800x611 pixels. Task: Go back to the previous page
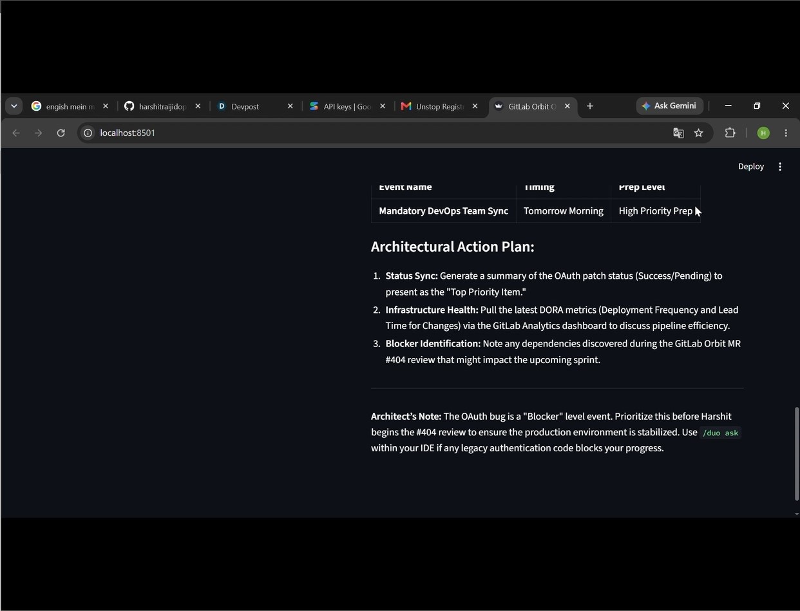(x=16, y=133)
